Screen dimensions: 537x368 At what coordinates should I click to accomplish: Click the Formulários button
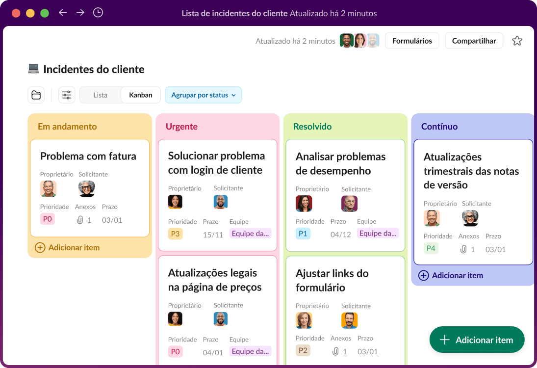point(412,41)
